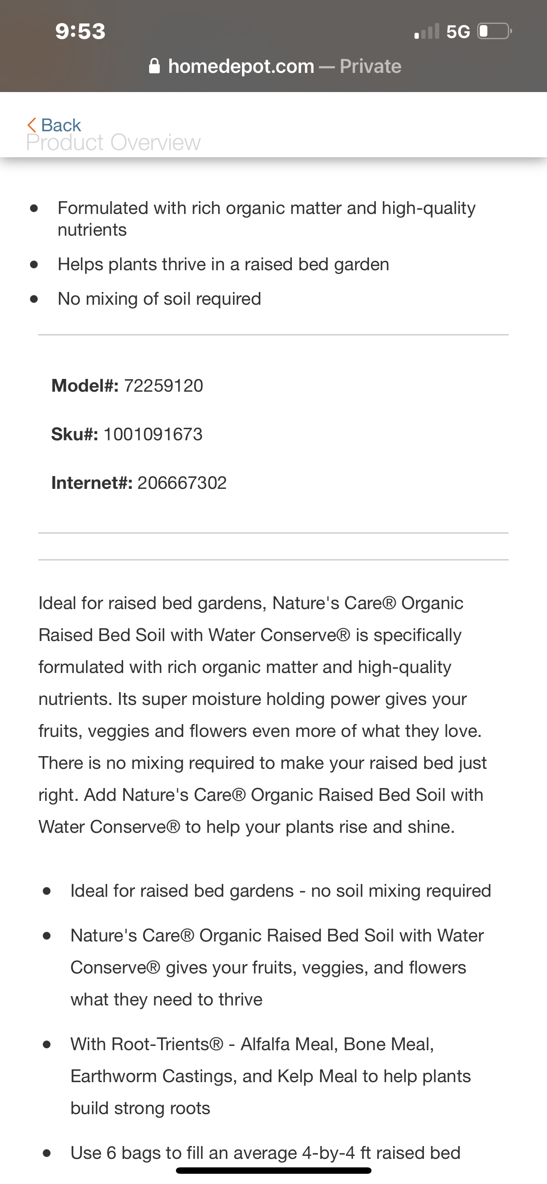The height and width of the screenshot is (1184, 547).
Task: Tap the orange back chevron icon
Action: pos(31,124)
